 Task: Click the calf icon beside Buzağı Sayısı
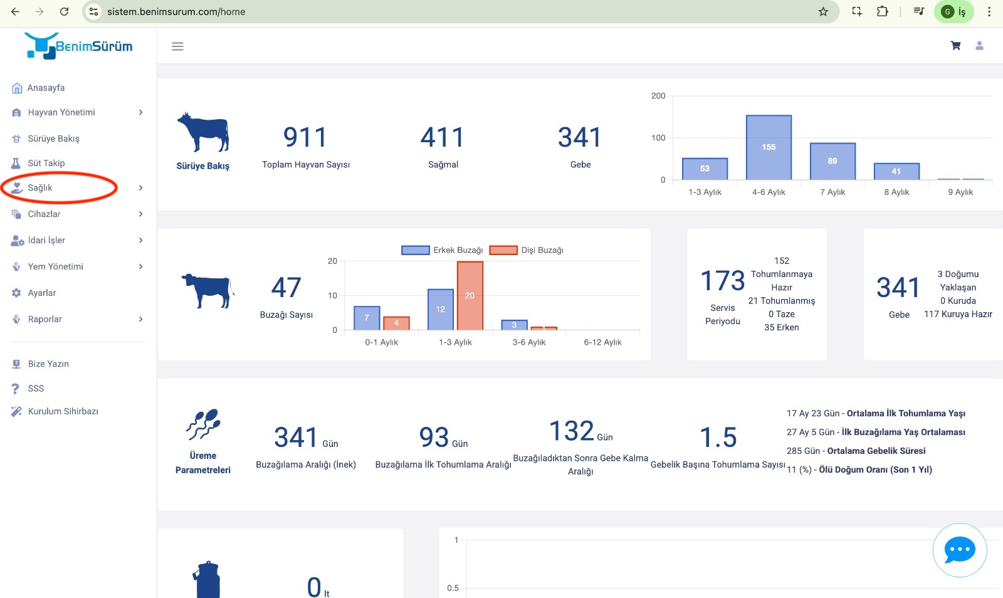click(x=207, y=291)
